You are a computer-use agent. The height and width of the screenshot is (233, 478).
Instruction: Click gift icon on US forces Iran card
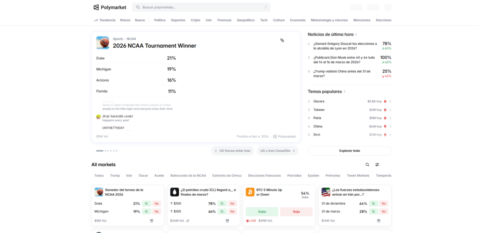pos(379,220)
